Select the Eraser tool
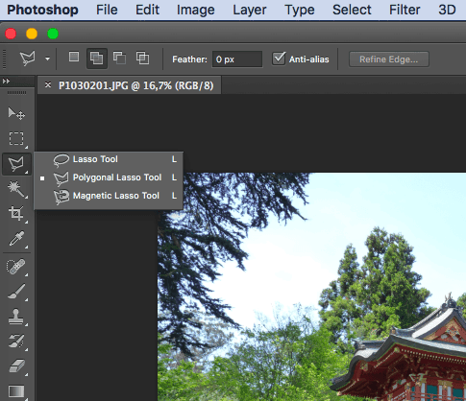The width and height of the screenshot is (466, 401). click(x=16, y=366)
